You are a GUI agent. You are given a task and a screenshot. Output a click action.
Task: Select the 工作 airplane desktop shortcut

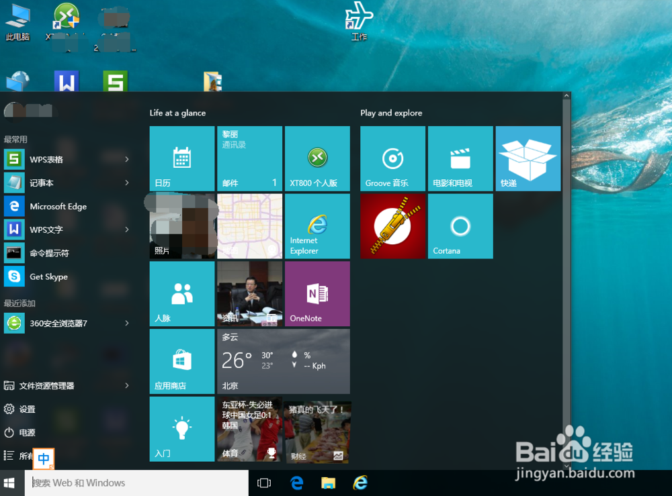point(359,21)
